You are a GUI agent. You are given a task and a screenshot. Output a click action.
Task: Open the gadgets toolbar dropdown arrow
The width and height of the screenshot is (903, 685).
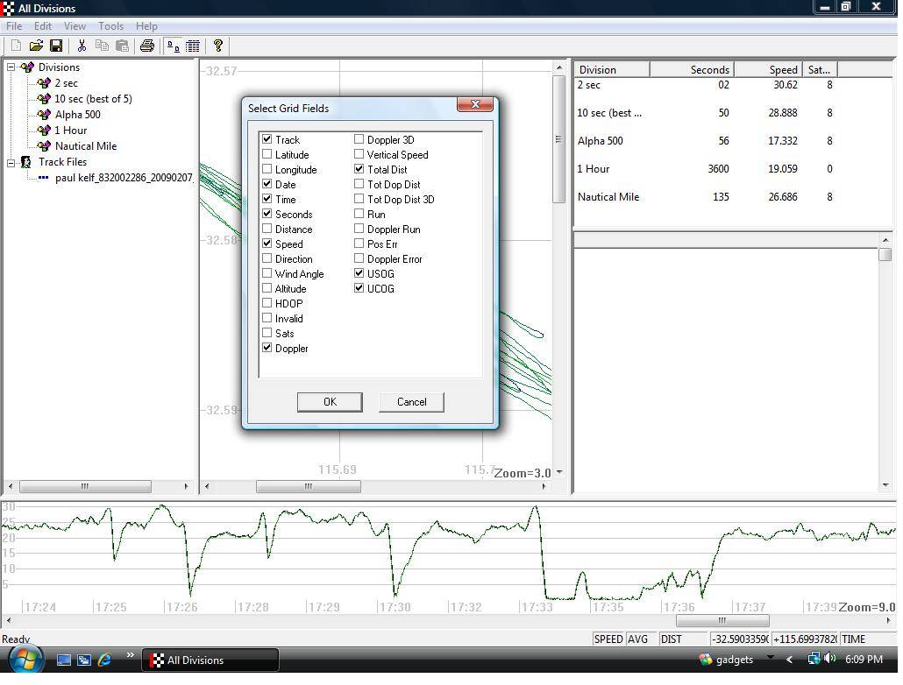click(771, 658)
